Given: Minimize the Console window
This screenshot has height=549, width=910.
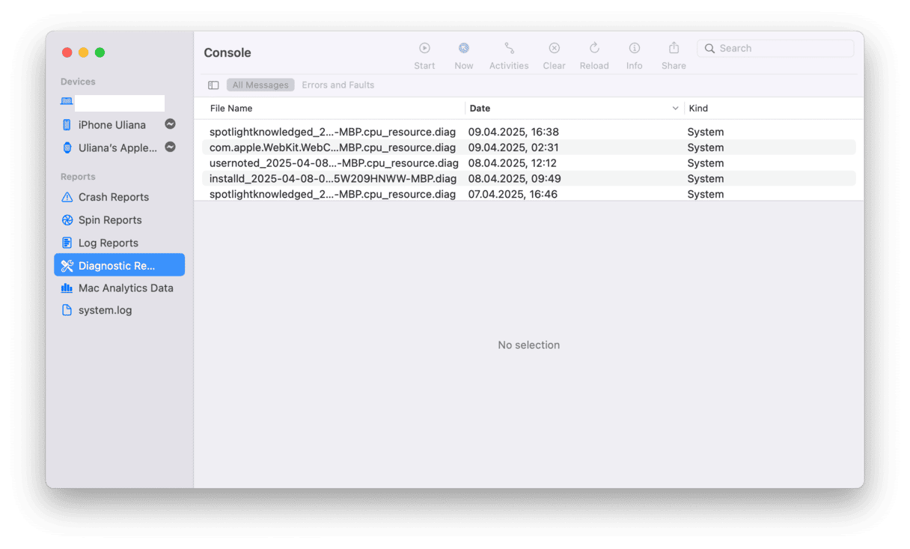Looking at the screenshot, I should pyautogui.click(x=83, y=52).
